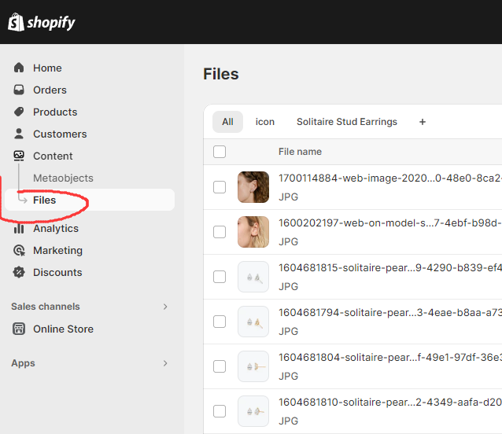502x434 pixels.
Task: Click file name 1700114884-web-image-2020
Action: (x=390, y=178)
